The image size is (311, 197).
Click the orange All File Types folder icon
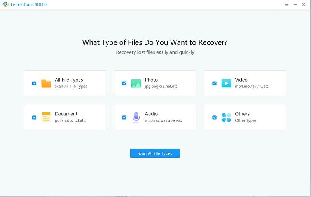point(46,84)
